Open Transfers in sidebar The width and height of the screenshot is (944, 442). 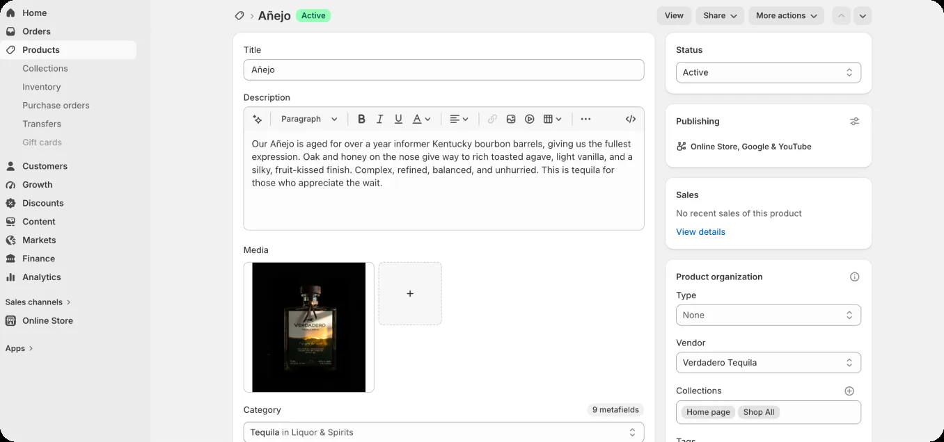(42, 124)
